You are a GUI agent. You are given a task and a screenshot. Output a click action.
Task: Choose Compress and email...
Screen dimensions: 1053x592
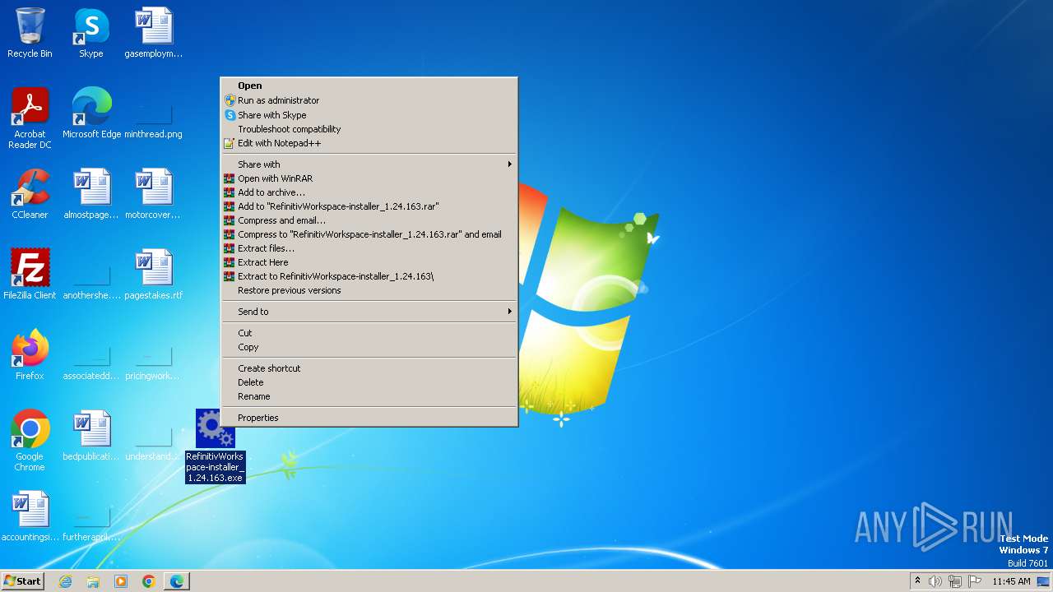coord(369,220)
